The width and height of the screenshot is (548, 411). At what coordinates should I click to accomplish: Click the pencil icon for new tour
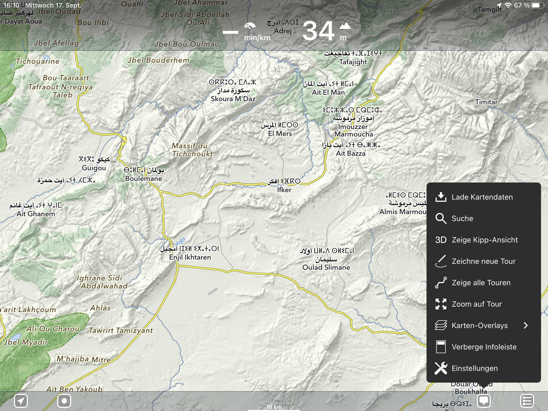coord(441,261)
